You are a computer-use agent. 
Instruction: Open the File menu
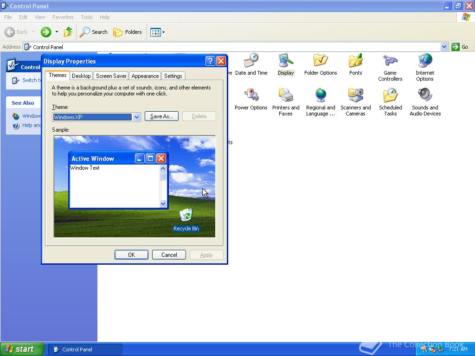pos(8,17)
